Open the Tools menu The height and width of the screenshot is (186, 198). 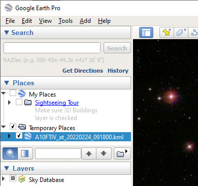coord(65,21)
